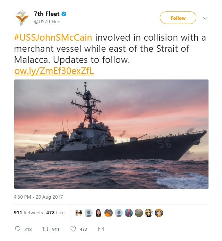Go to the @US7thFleet handle
This screenshot has width=222, height=241.
click(48, 22)
